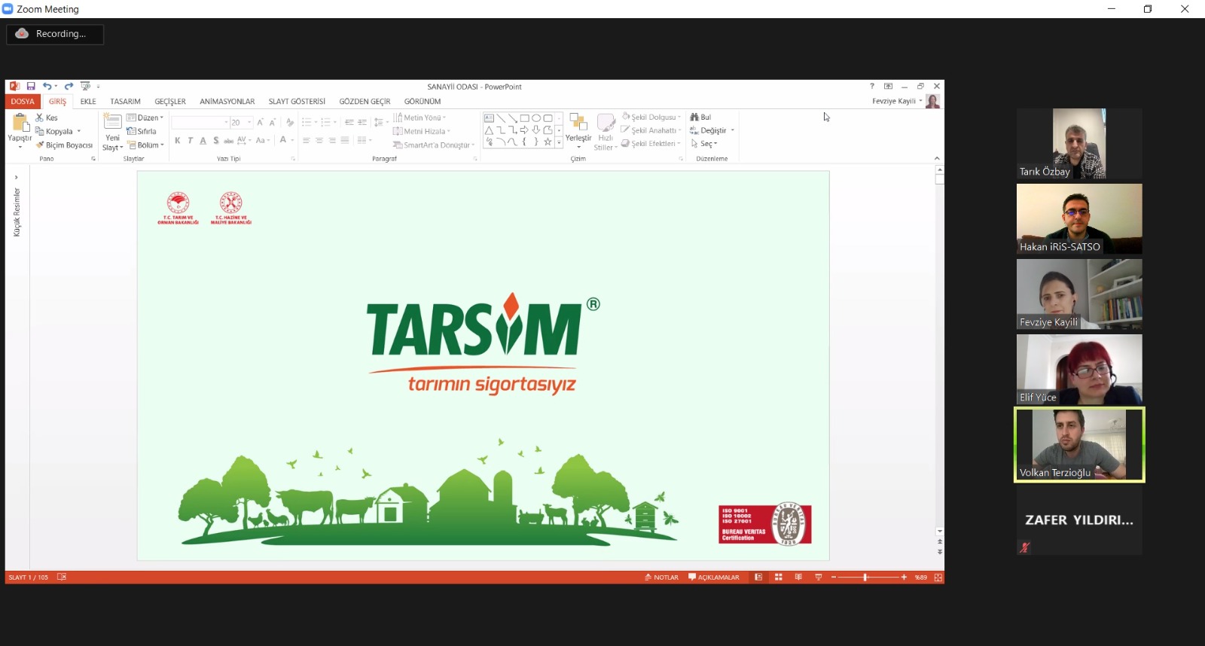Image resolution: width=1205 pixels, height=646 pixels.
Task: Click the Sıfırla reset slide icon
Action: tap(131, 132)
